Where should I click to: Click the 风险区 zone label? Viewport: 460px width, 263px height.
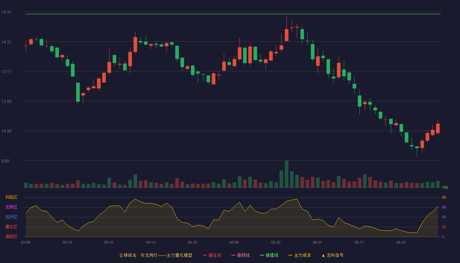click(11, 197)
